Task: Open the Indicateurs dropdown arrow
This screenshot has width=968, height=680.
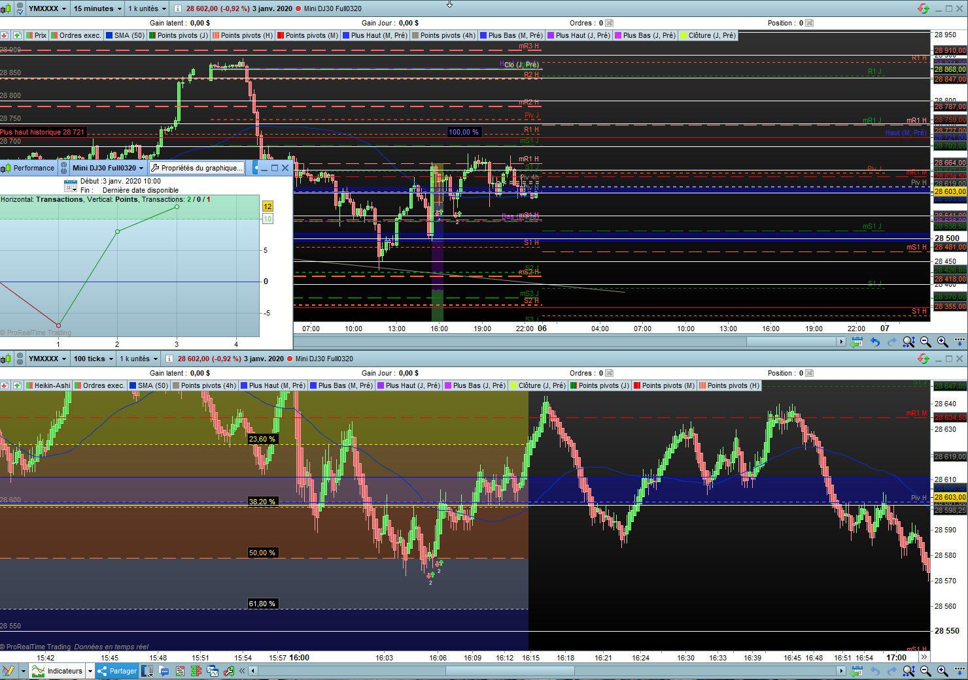Action: point(90,671)
